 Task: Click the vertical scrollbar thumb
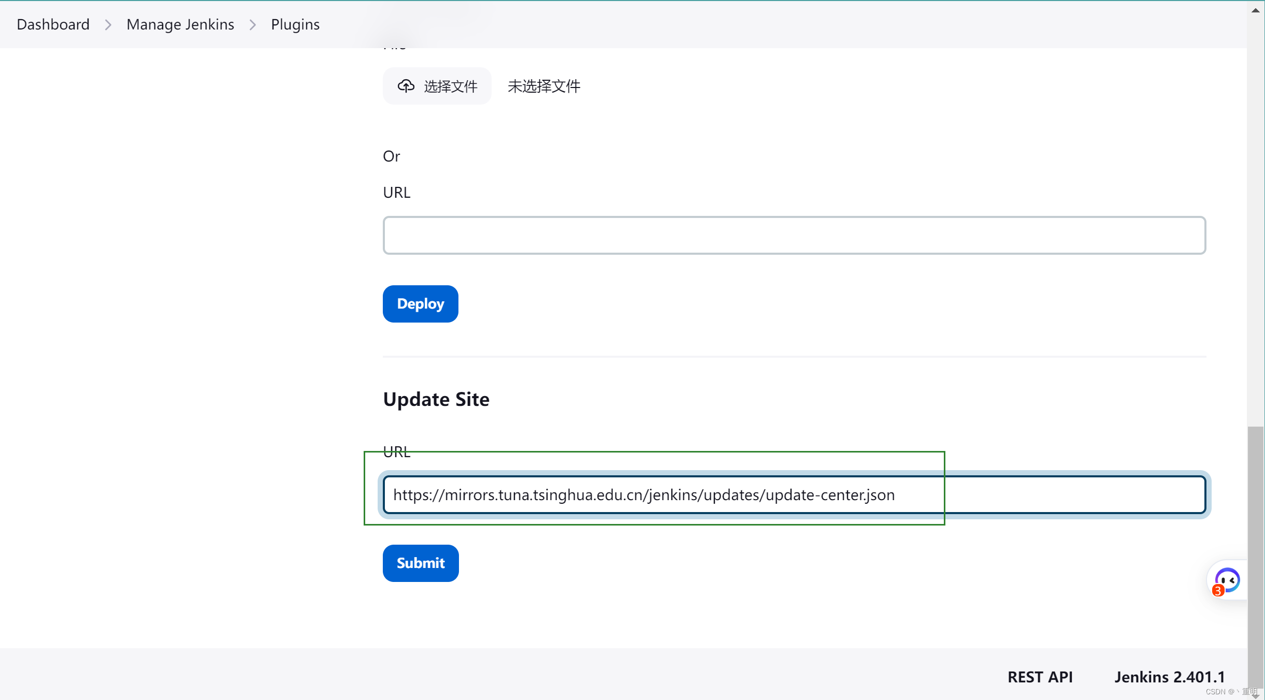tap(1255, 557)
